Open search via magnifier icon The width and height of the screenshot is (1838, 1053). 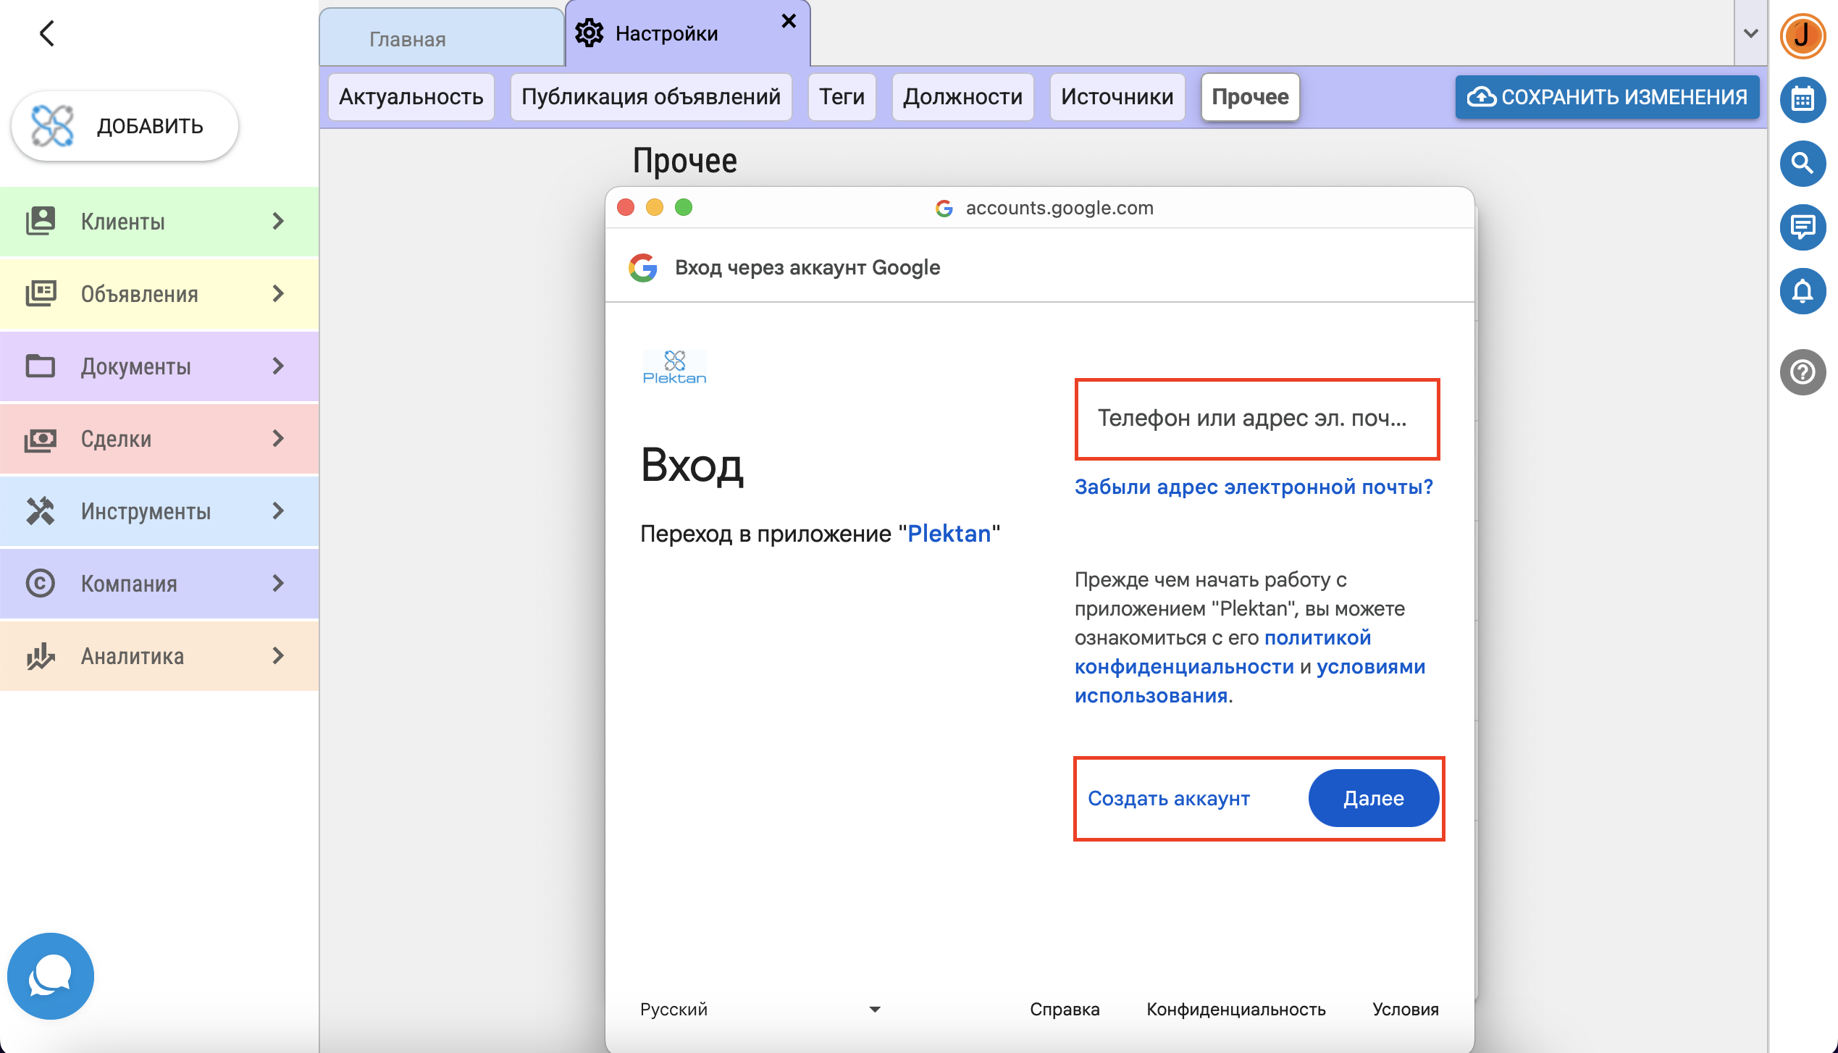click(1802, 163)
